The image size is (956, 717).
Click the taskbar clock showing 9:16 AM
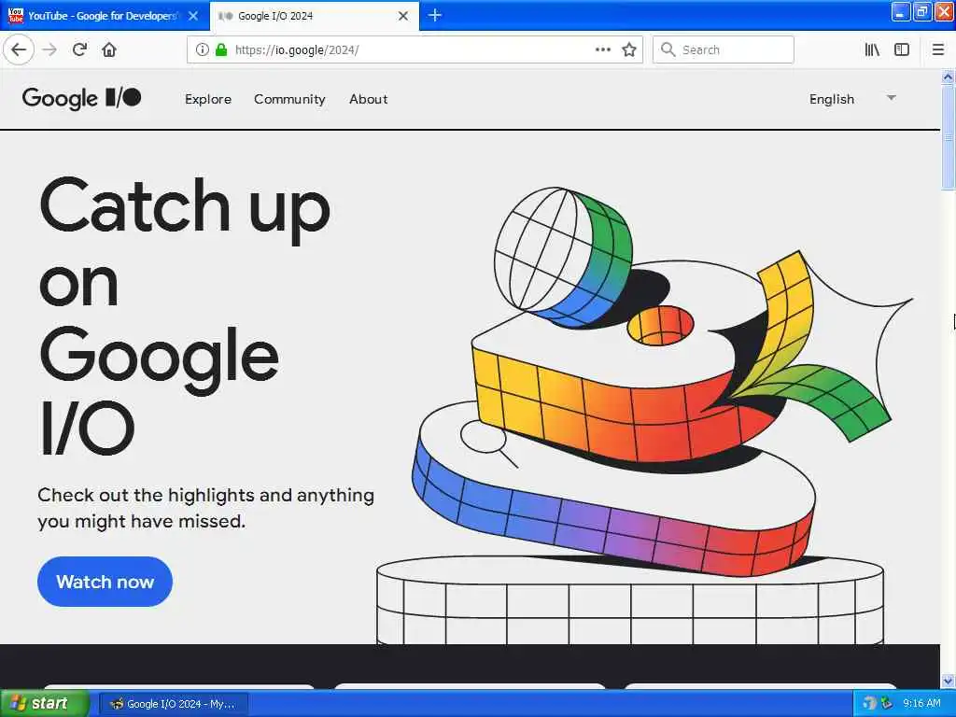pos(921,703)
